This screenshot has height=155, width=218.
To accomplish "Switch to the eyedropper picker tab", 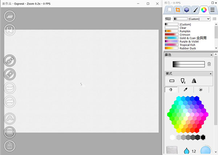I will [186, 90].
